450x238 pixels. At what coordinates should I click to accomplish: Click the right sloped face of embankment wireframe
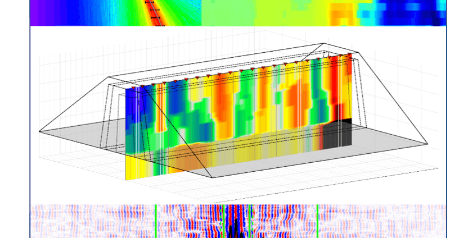click(x=394, y=101)
